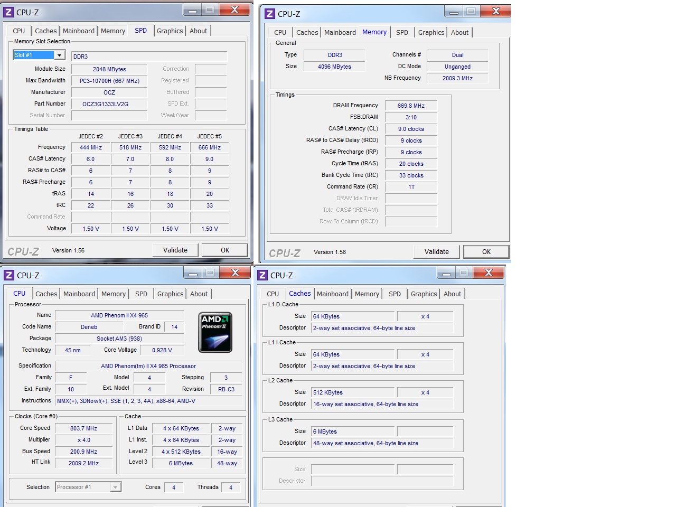Click Instructions field listing MMX(+), 3DNow!
Image resolution: width=676 pixels, height=507 pixels.
tap(148, 401)
